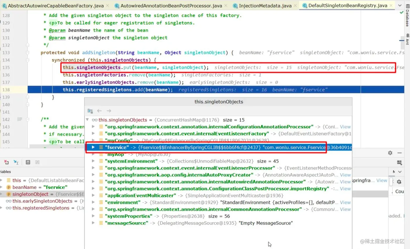The height and width of the screenshot is (249, 410).
Task: Select this.earlySingletonObjects in Variables pane
Action: 42,201
